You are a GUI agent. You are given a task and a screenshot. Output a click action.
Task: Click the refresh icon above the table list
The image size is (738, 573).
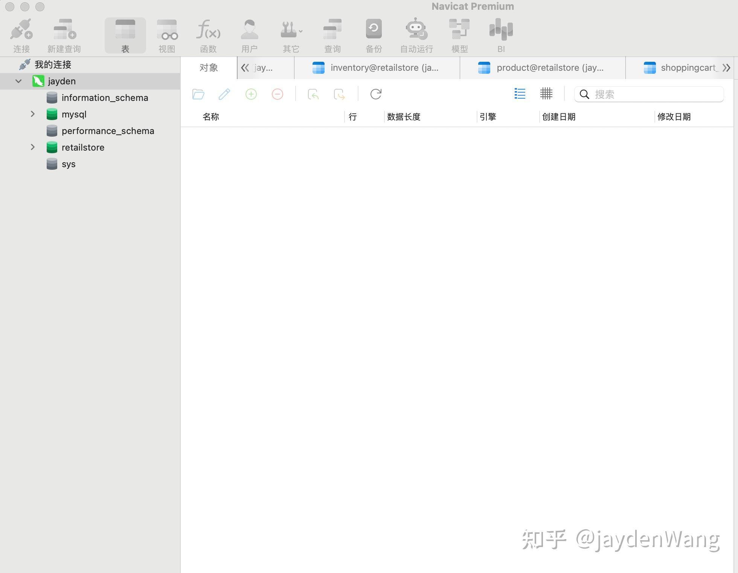pos(375,94)
